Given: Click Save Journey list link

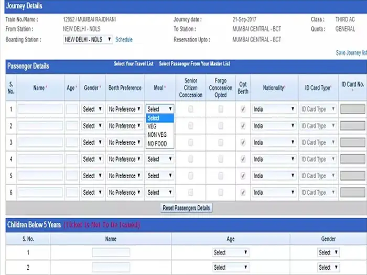Looking at the screenshot, I should pos(351,53).
